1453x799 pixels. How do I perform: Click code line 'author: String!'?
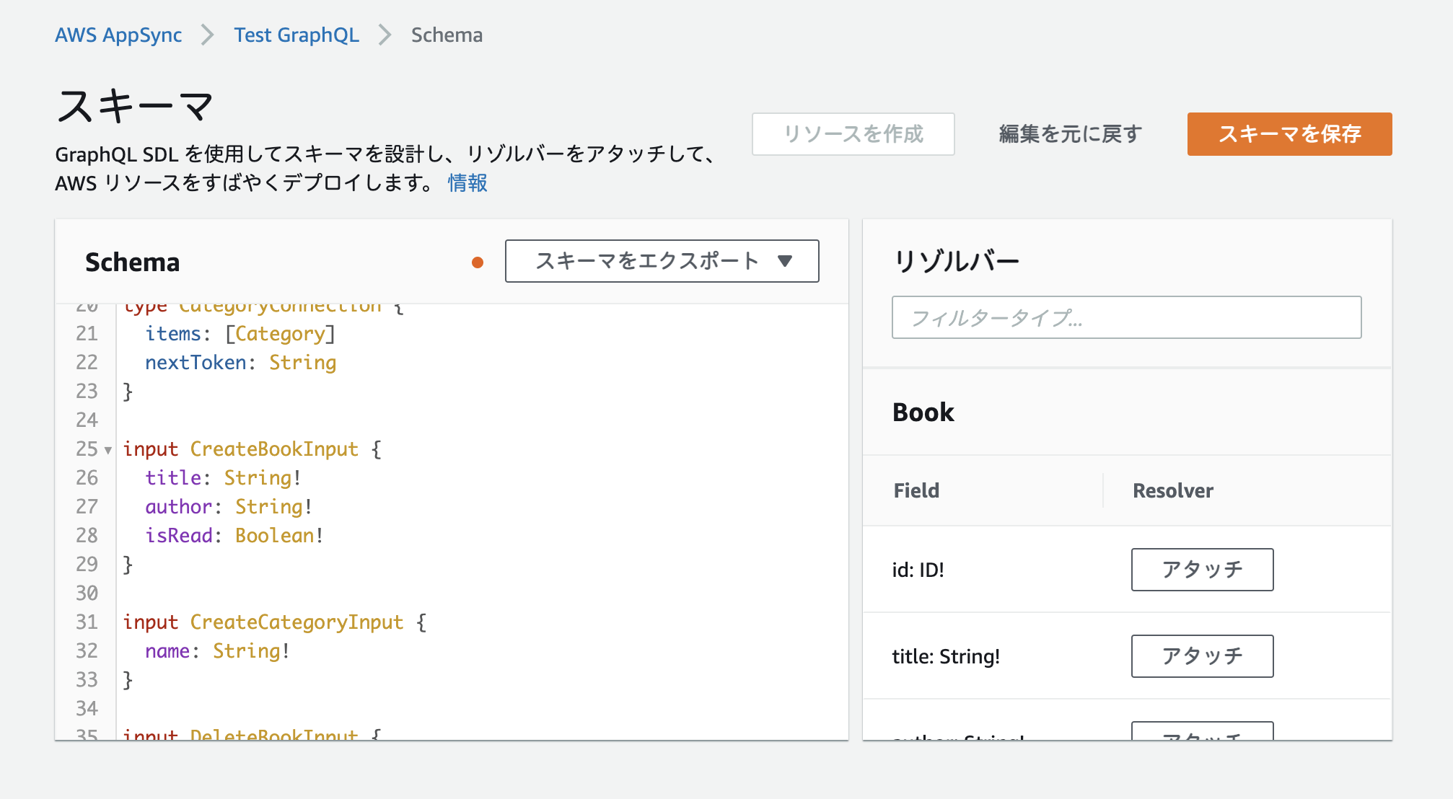click(229, 507)
